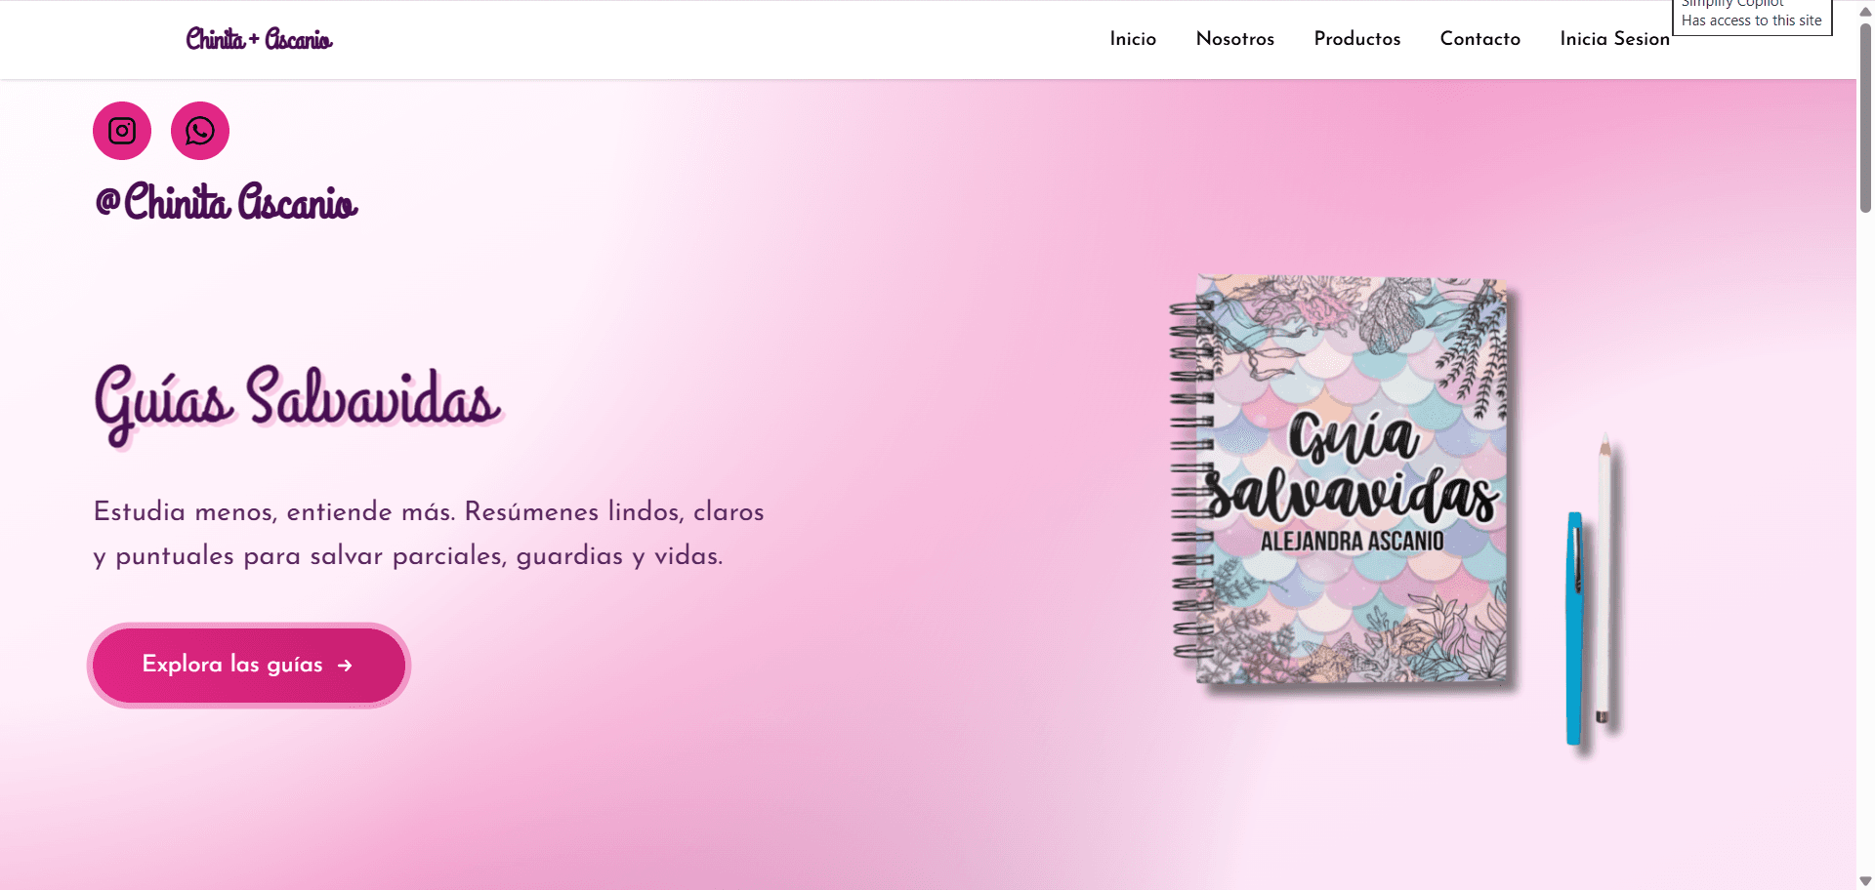The image size is (1875, 890).
Task: Click the arrow icon inside Explora button
Action: tap(345, 666)
